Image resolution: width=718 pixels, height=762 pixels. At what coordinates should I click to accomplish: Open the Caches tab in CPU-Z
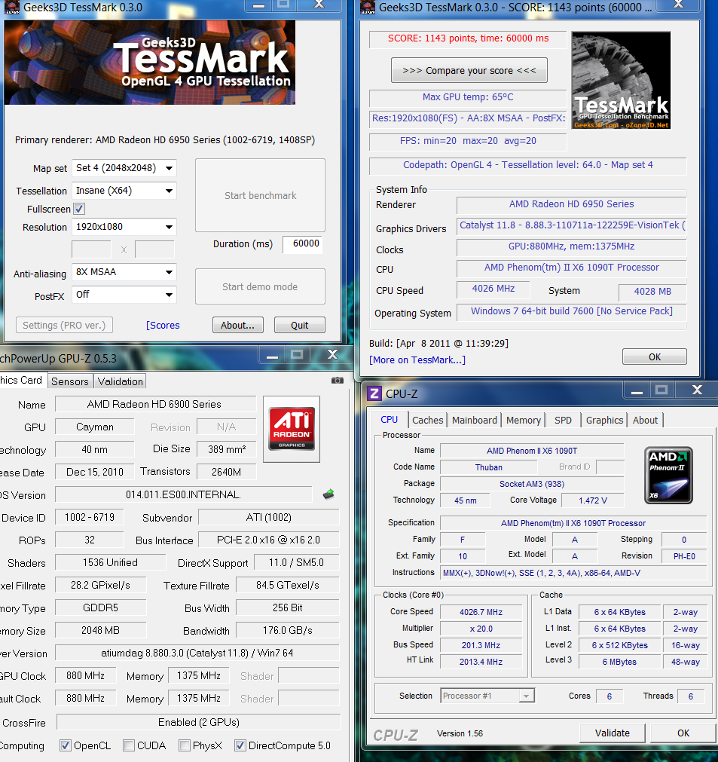click(x=427, y=421)
